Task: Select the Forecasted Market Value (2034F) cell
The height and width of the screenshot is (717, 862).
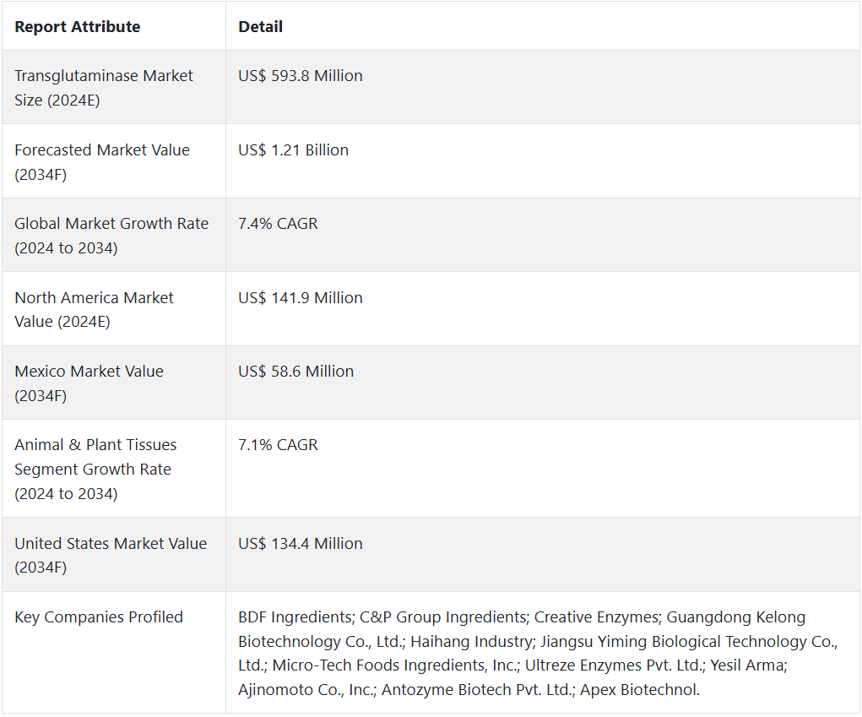Action: tap(102, 161)
